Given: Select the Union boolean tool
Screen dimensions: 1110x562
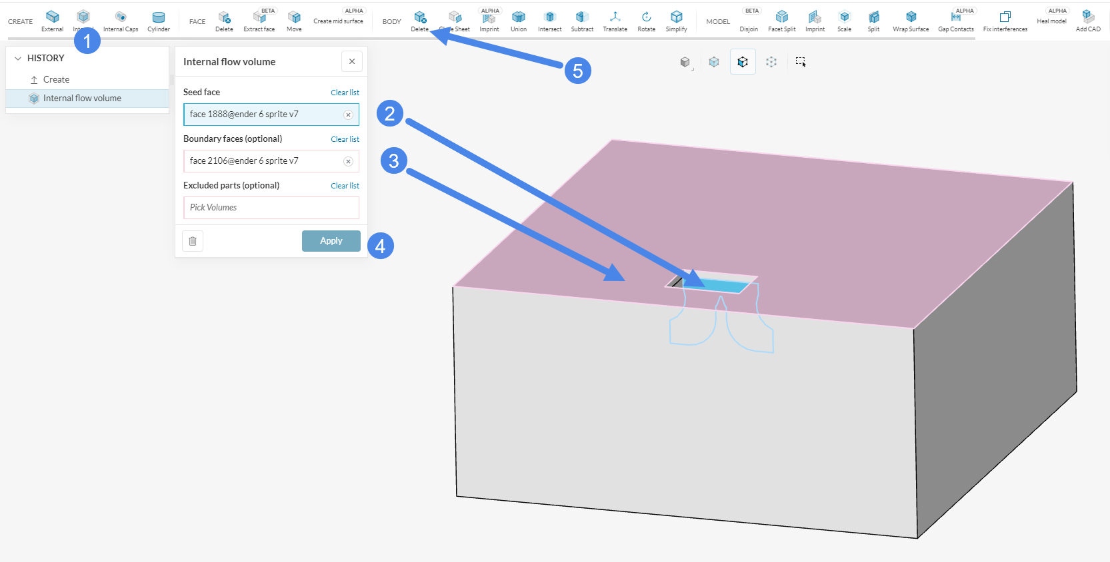Looking at the screenshot, I should 519,21.
